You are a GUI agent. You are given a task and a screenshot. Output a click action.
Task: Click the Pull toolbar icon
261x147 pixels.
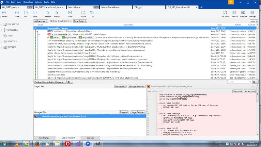coord(26,14)
